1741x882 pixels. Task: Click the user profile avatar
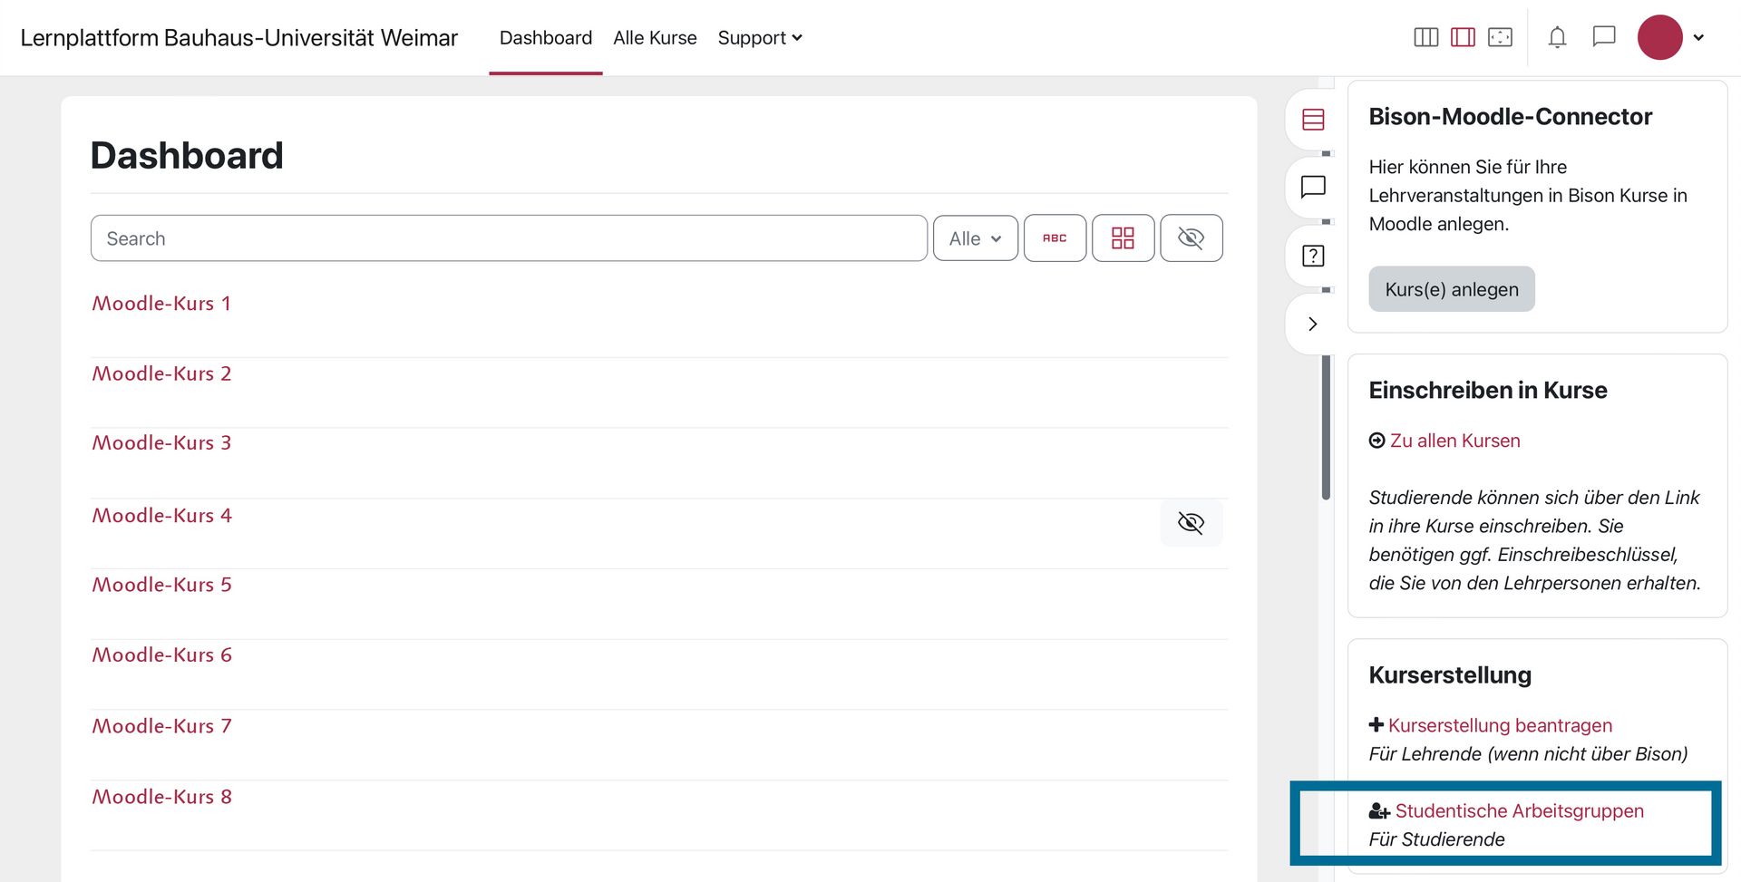(x=1659, y=38)
